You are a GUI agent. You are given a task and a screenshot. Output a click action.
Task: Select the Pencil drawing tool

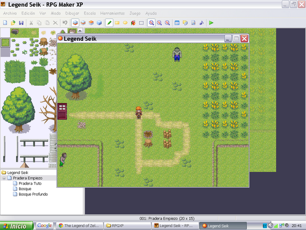(x=109, y=23)
